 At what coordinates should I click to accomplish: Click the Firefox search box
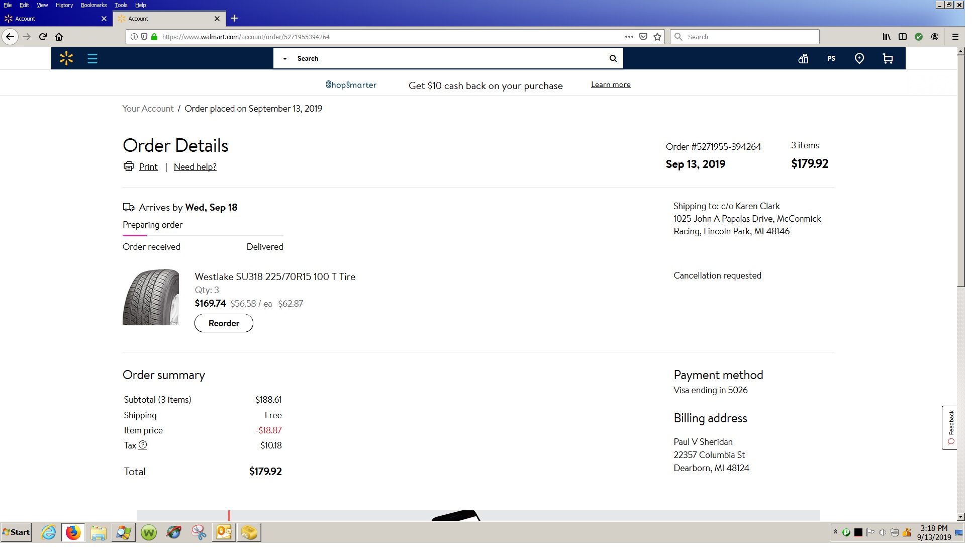745,37
